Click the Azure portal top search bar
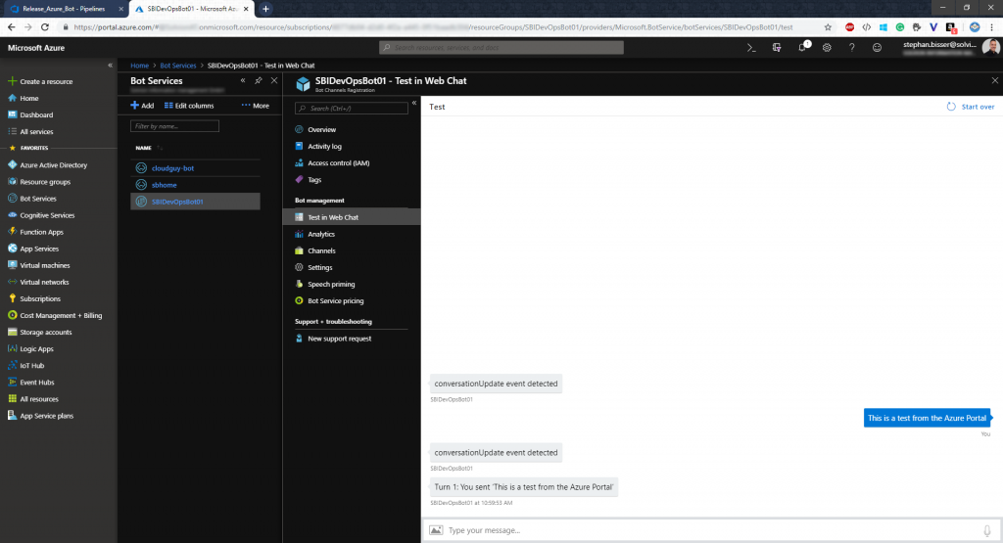Screen dimensions: 1003x543 (x=501, y=47)
